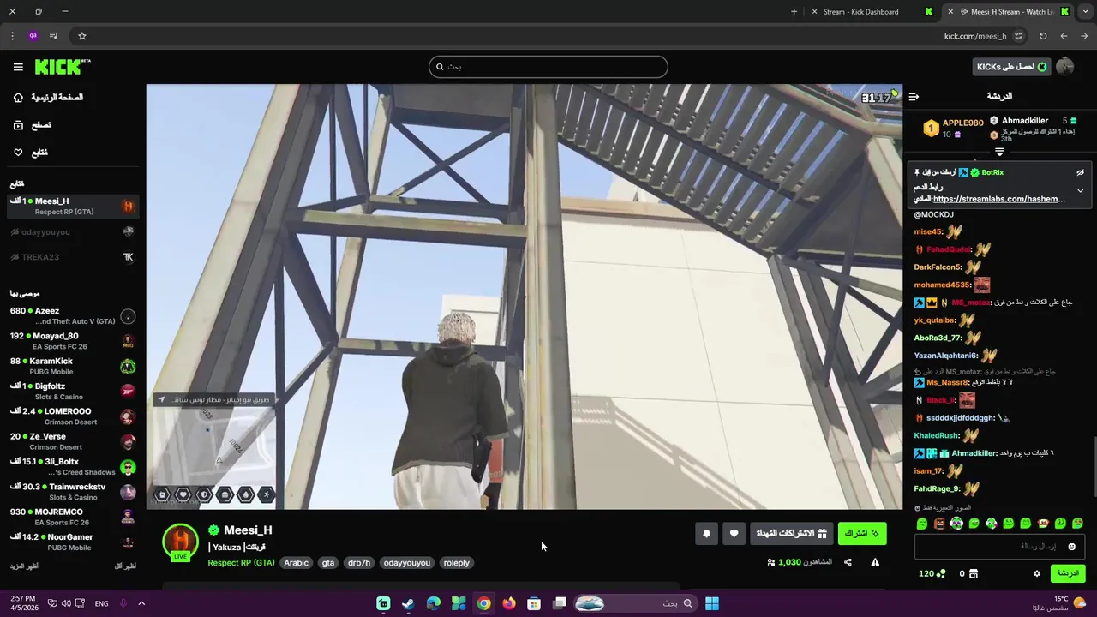
Task: Open the Kick sidebar hamburger menu
Action: pyautogui.click(x=18, y=67)
